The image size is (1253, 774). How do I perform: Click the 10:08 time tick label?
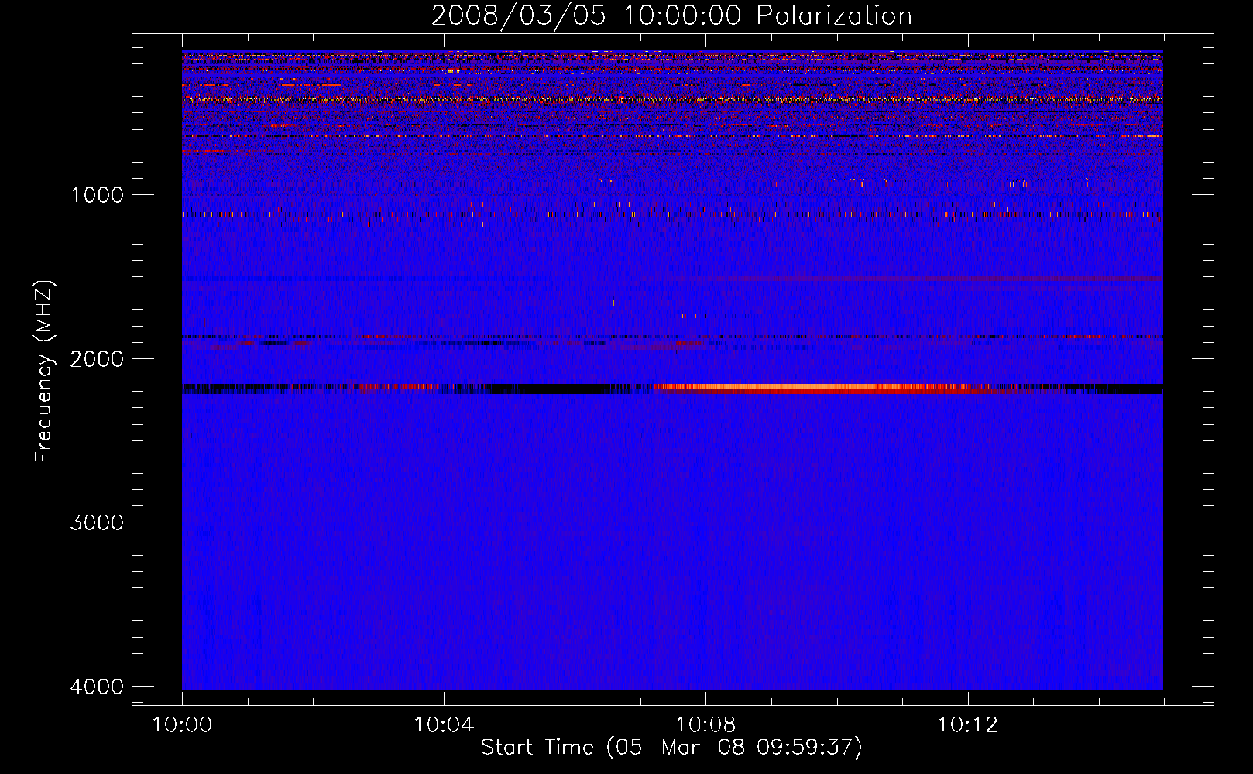705,725
